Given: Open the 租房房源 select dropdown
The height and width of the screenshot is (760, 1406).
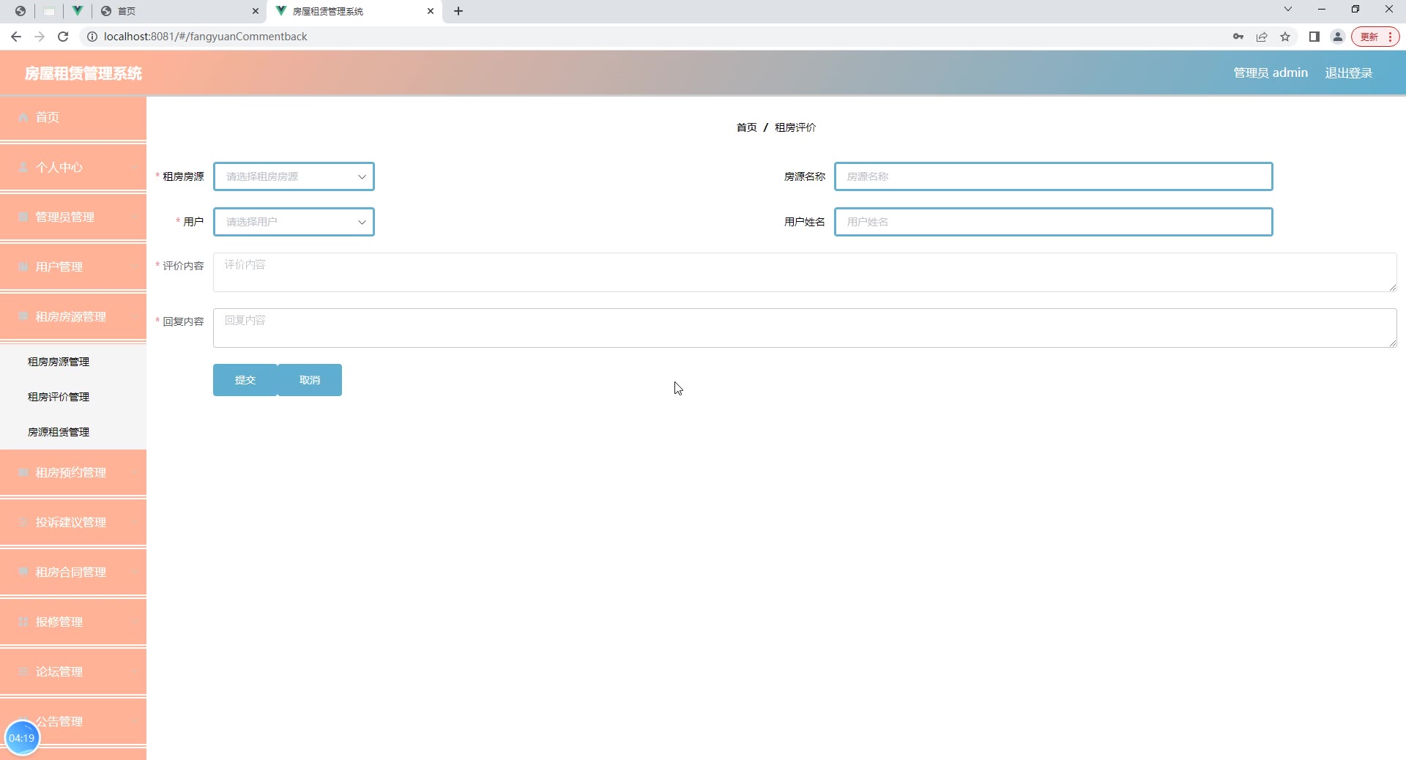Looking at the screenshot, I should coord(294,176).
